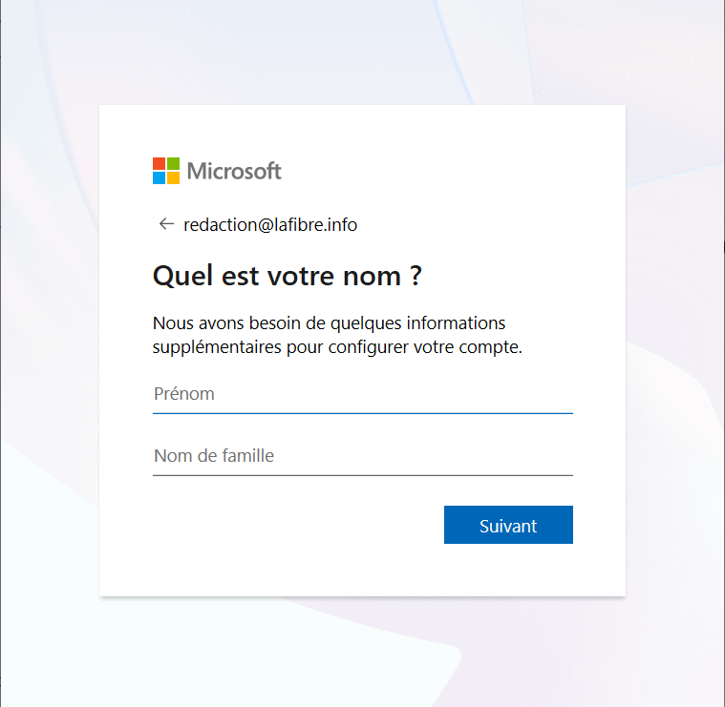Click the Microsoft wordmark text
This screenshot has height=707, width=725.
(x=234, y=172)
